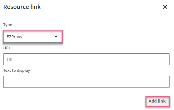Activate the empty display text box
174x110 pixels.
coord(86,82)
